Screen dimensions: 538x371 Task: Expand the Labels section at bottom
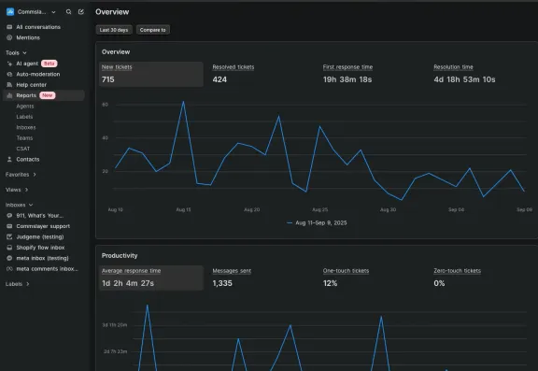[x=17, y=284]
